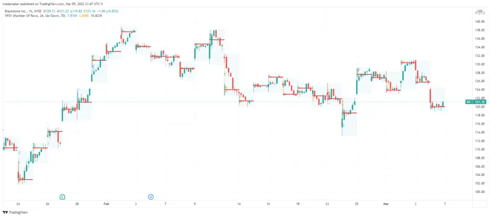Select the current price label 121.16
Screen dimensions: 490x217
click(479, 102)
